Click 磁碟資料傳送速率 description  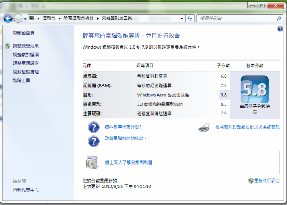point(154,114)
